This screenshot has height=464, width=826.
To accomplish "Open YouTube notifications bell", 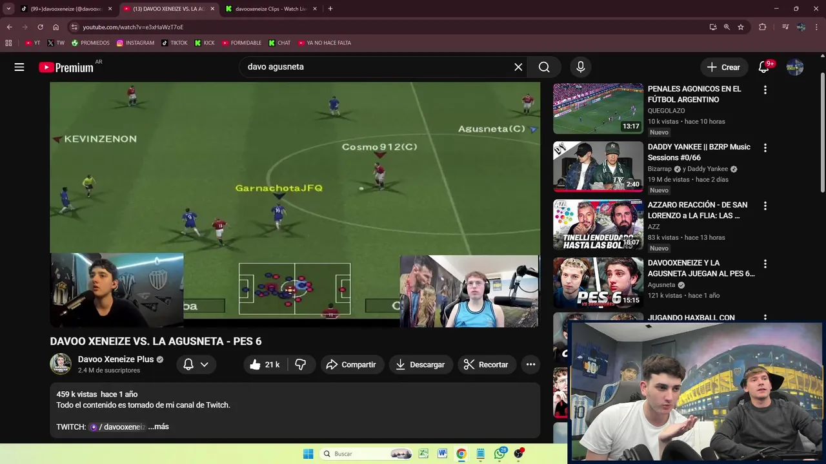I will pyautogui.click(x=763, y=67).
